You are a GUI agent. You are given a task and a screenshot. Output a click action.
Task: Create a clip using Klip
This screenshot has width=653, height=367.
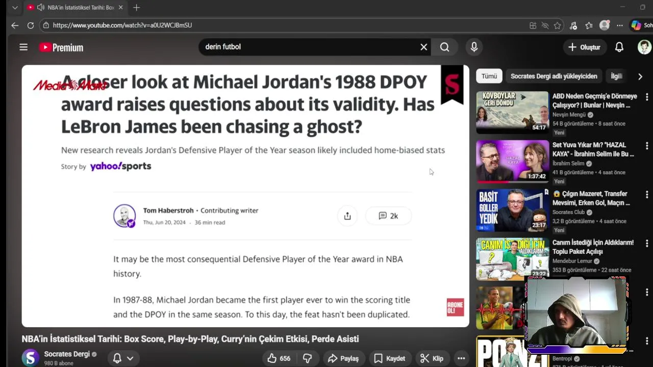[432, 358]
